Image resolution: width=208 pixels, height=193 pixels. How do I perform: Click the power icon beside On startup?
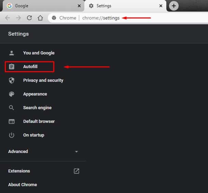tap(12, 135)
